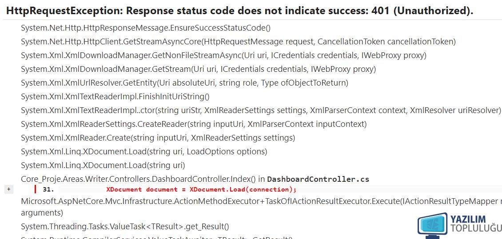The height and width of the screenshot is (239, 502).
Task: Select the XmlTextReaderImpl..ctor stack frame
Action: 261,110
